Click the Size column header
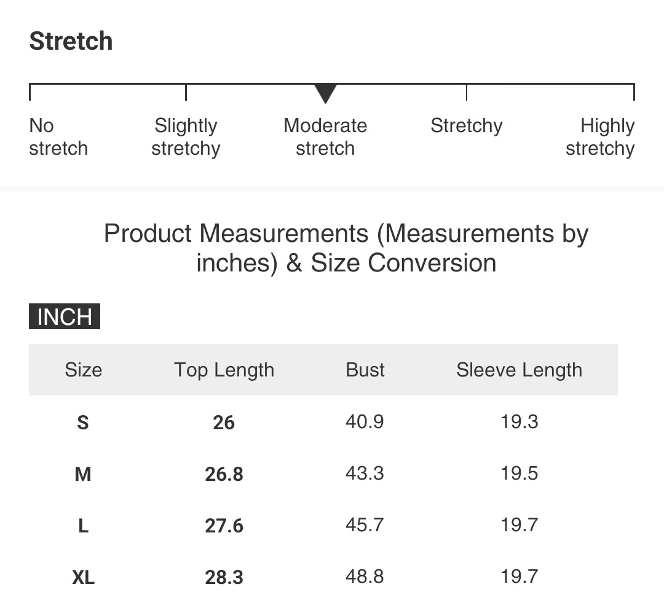The image size is (664, 600). [84, 370]
